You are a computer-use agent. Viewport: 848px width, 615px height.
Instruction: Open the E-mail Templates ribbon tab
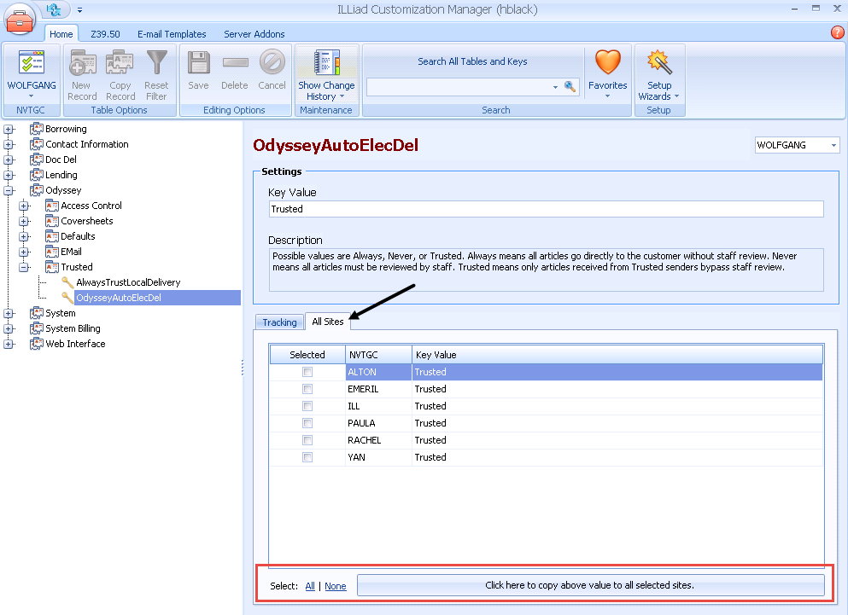172,34
